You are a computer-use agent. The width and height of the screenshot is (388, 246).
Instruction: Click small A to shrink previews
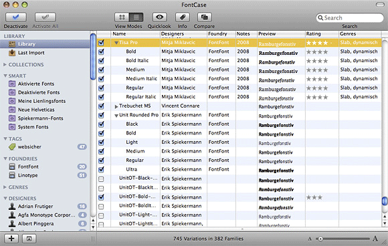click(310, 239)
